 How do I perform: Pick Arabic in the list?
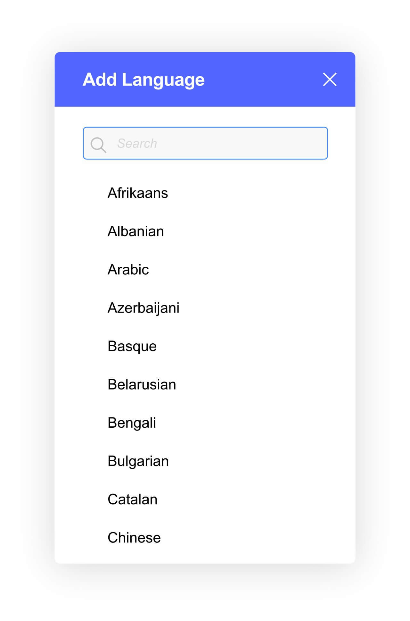(x=128, y=270)
